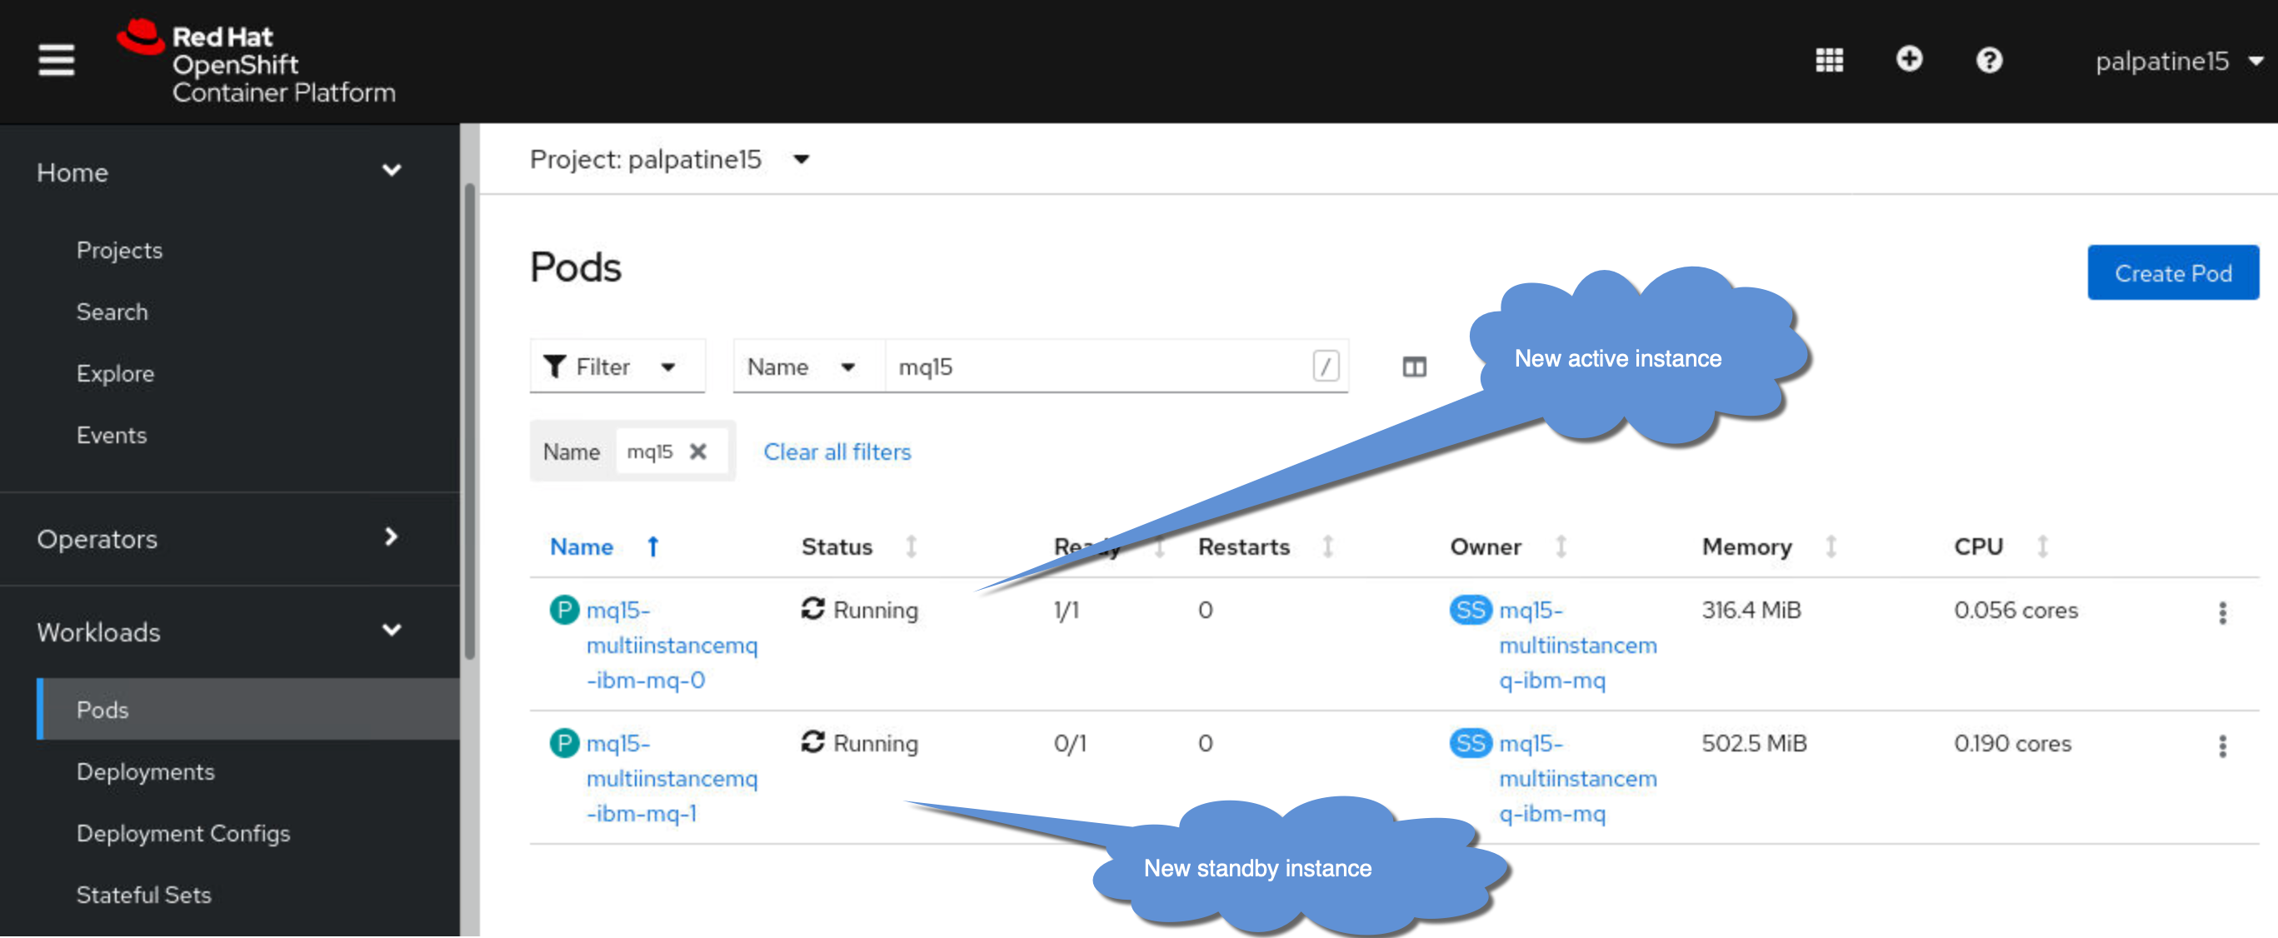Click Clear all filters

(x=837, y=452)
